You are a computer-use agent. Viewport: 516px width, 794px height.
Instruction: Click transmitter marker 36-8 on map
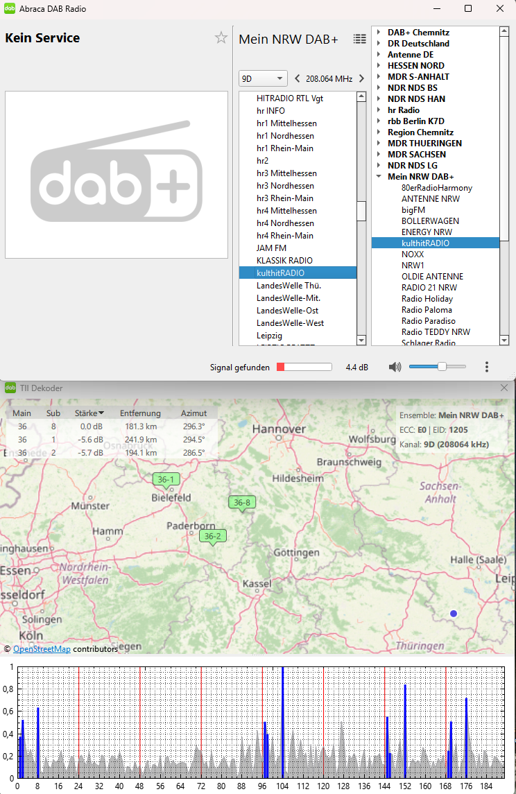point(242,504)
